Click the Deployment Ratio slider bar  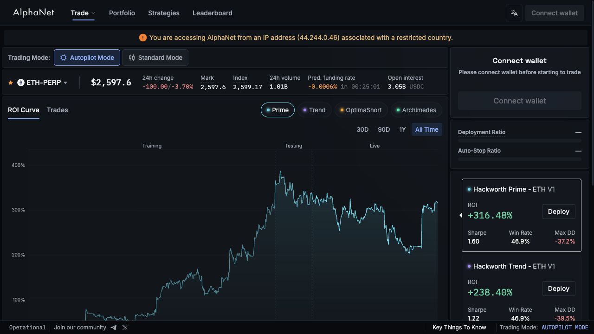[x=520, y=140]
